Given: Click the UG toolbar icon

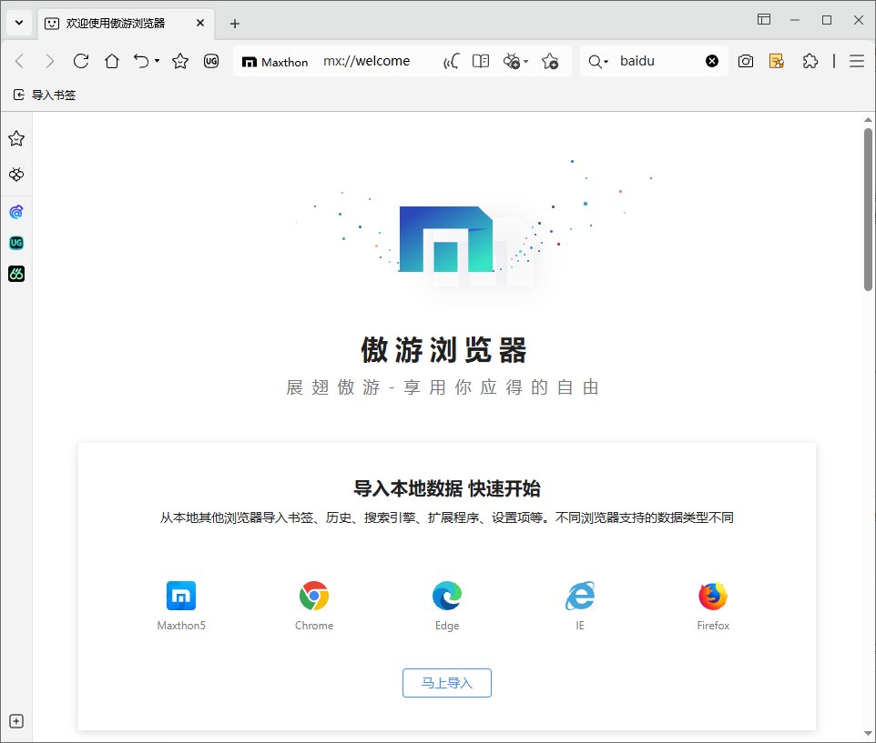Looking at the screenshot, I should pos(211,61).
